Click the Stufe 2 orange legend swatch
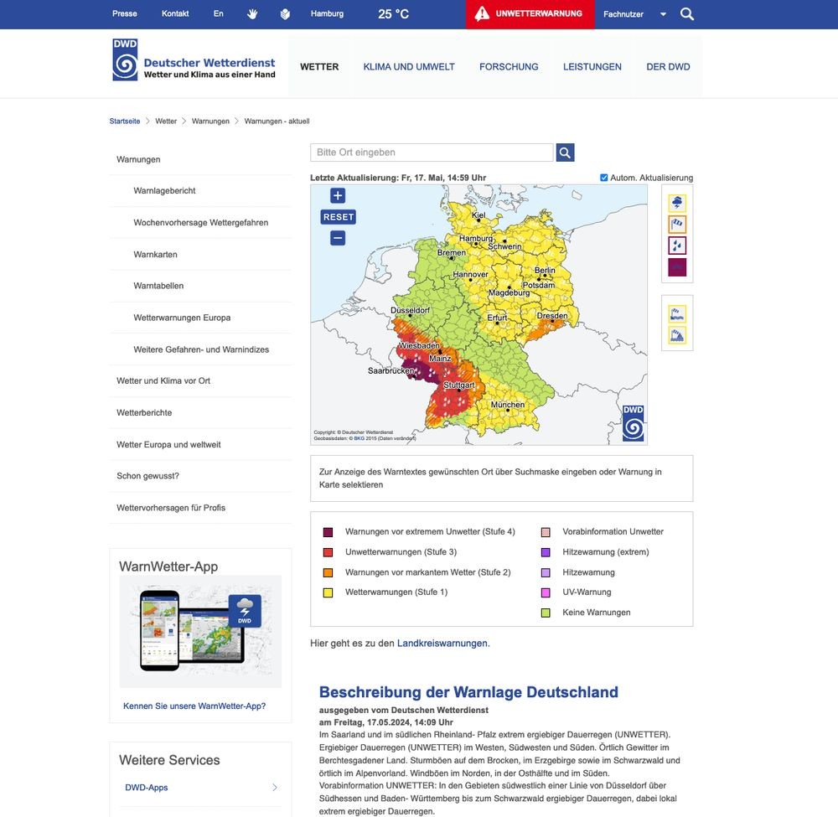The image size is (838, 817). 328,573
